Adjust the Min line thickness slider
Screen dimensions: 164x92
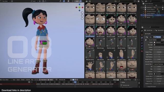click(x=159, y=67)
